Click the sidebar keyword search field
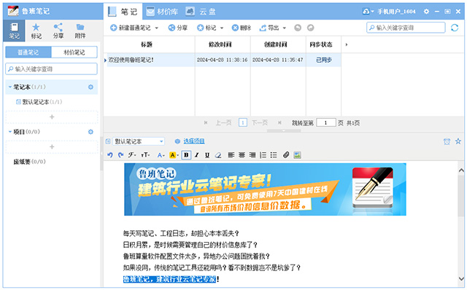Viewport: 467px width, 290px height. pos(51,69)
